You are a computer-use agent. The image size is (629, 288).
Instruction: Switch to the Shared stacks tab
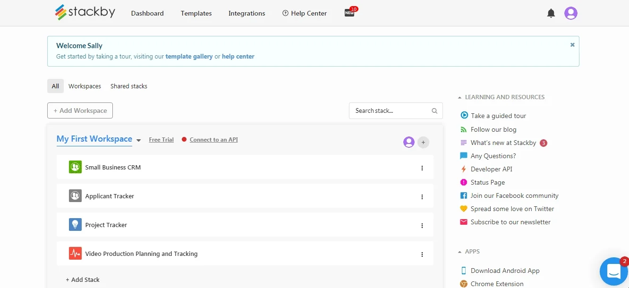point(129,86)
